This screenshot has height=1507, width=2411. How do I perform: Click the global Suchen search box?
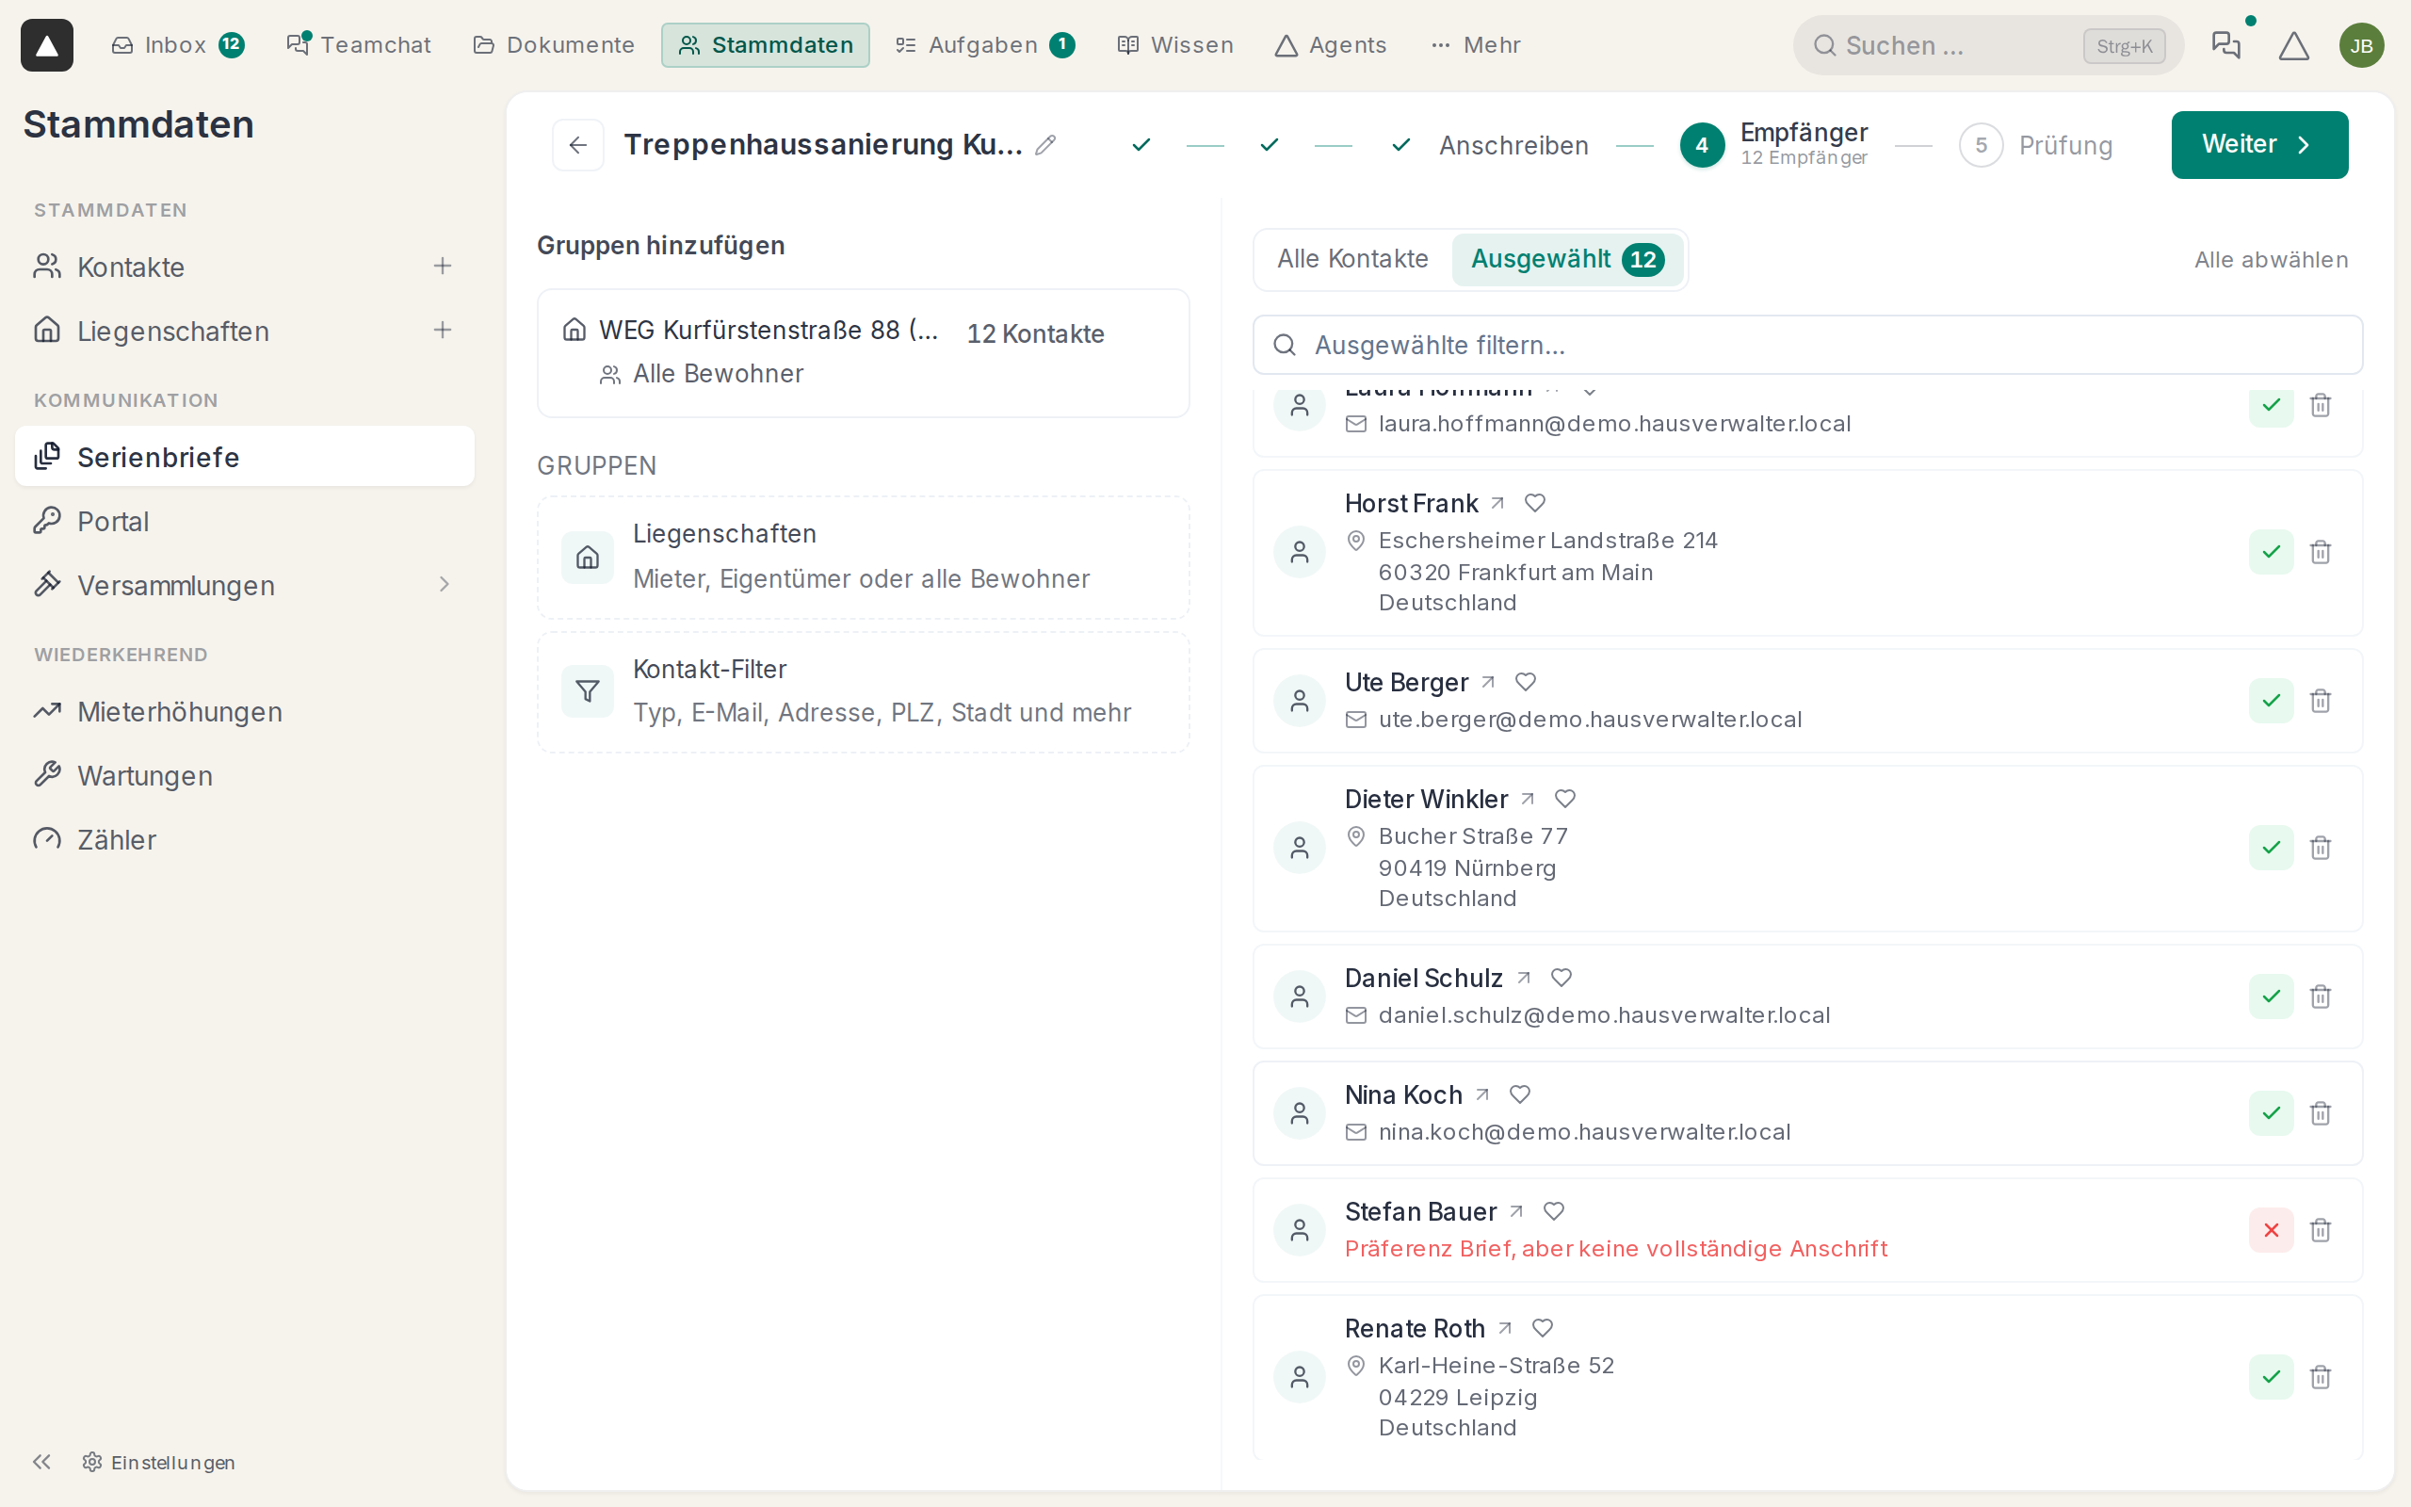coord(1987,45)
